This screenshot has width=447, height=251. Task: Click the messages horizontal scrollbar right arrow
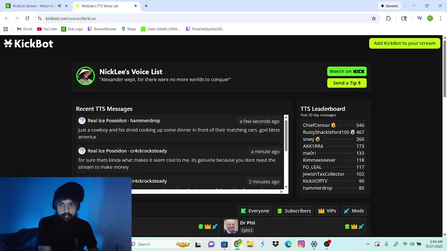(x=281, y=191)
